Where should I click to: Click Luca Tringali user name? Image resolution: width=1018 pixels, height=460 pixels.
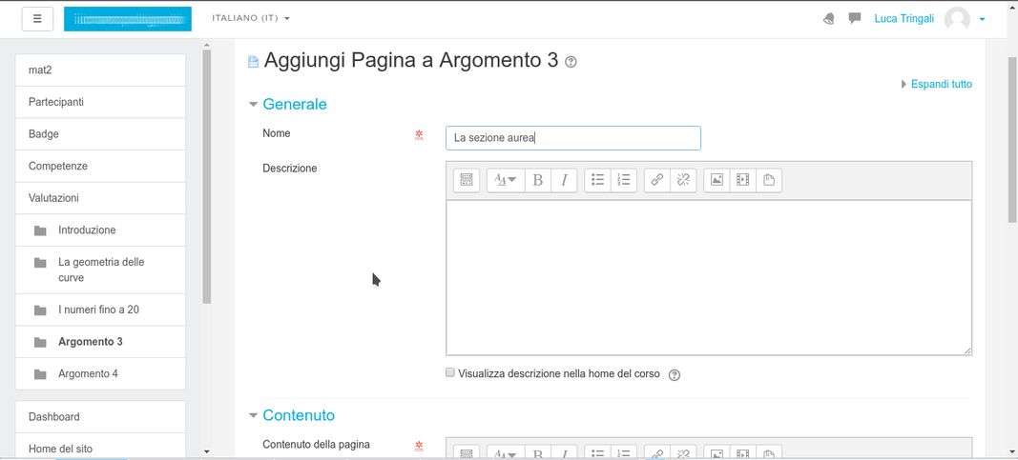[904, 19]
